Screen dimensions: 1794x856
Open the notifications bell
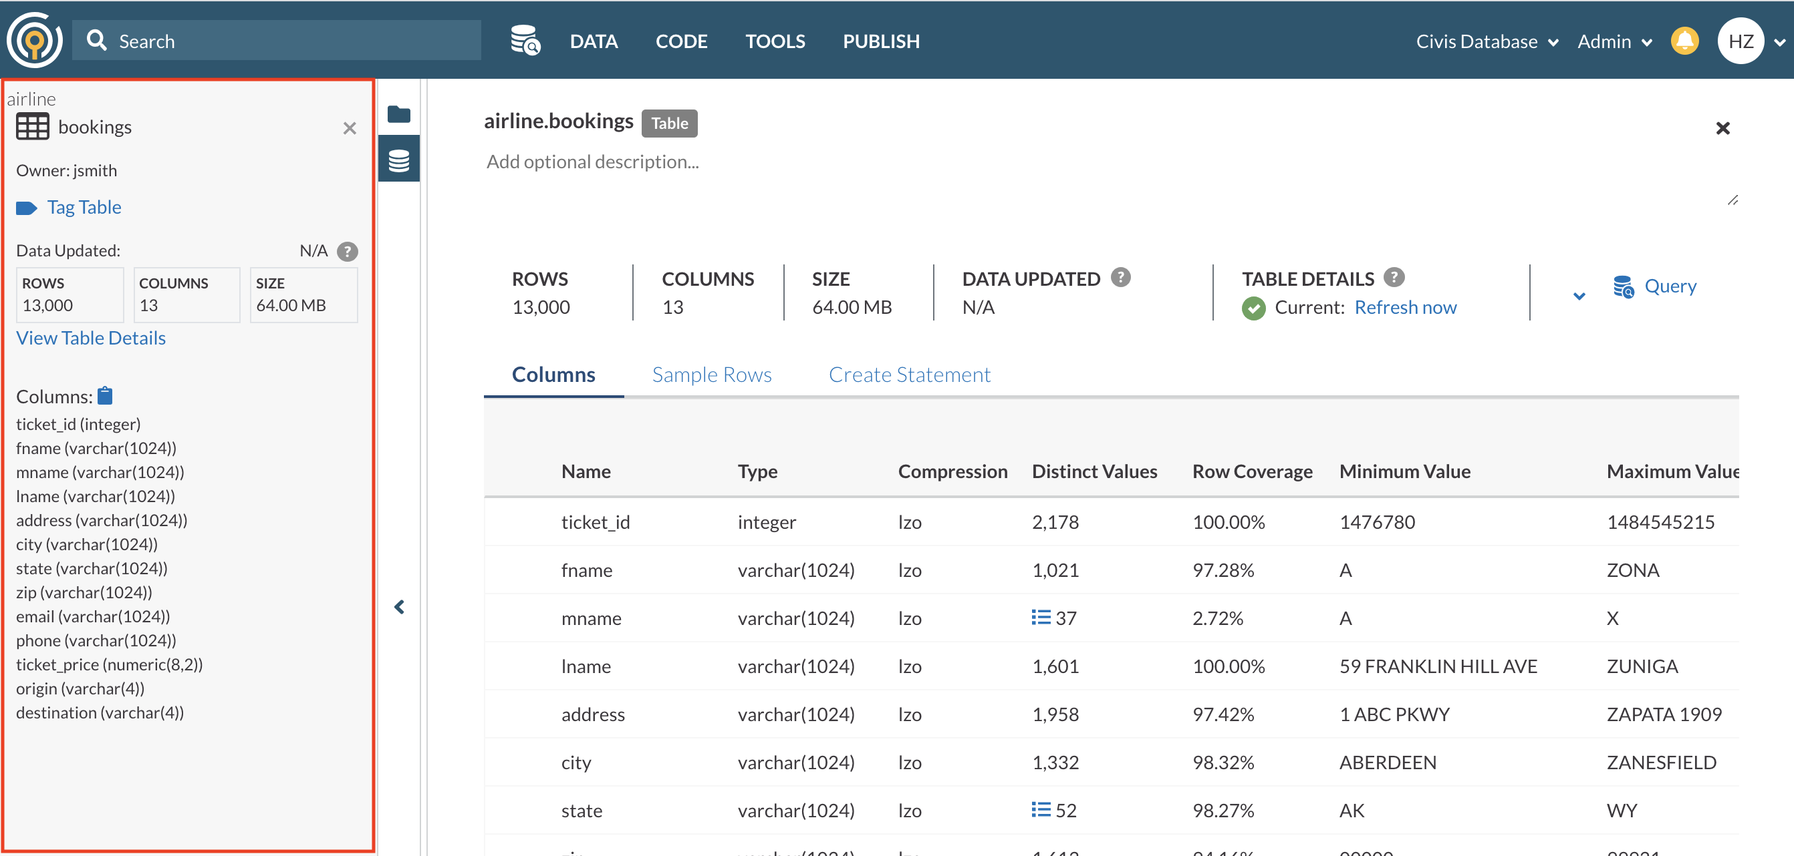(1684, 40)
